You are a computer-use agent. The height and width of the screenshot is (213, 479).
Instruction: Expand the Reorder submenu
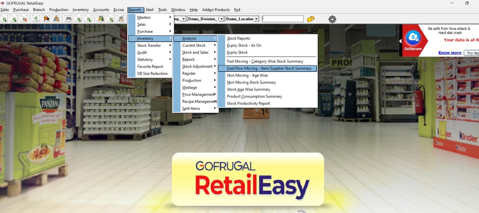195,73
